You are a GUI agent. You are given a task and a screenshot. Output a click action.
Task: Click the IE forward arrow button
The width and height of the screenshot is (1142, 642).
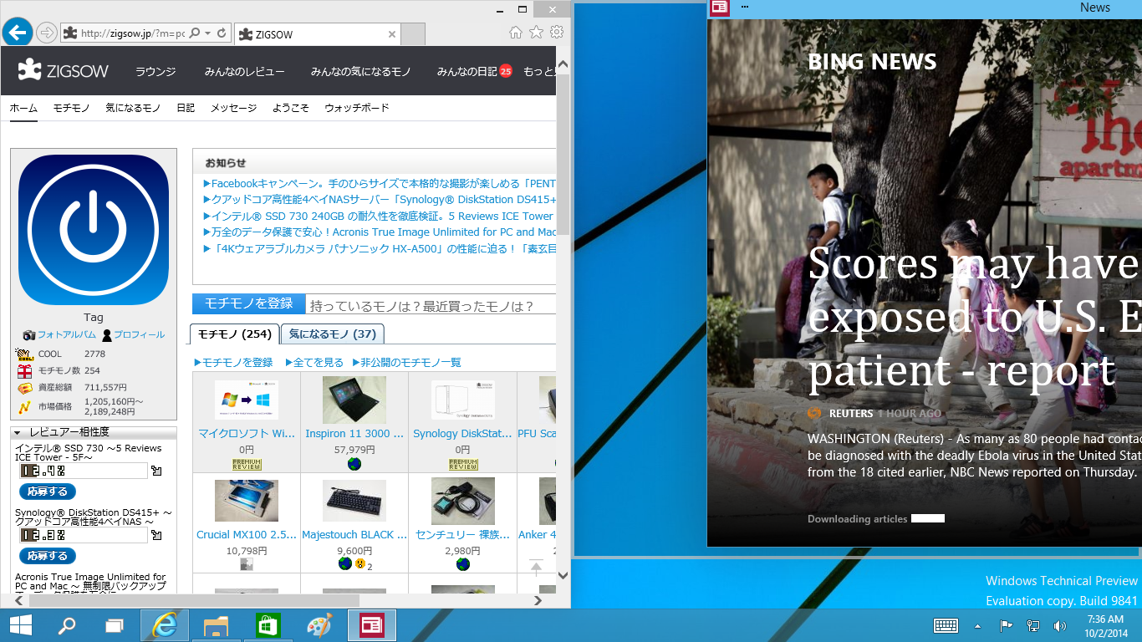coord(47,33)
